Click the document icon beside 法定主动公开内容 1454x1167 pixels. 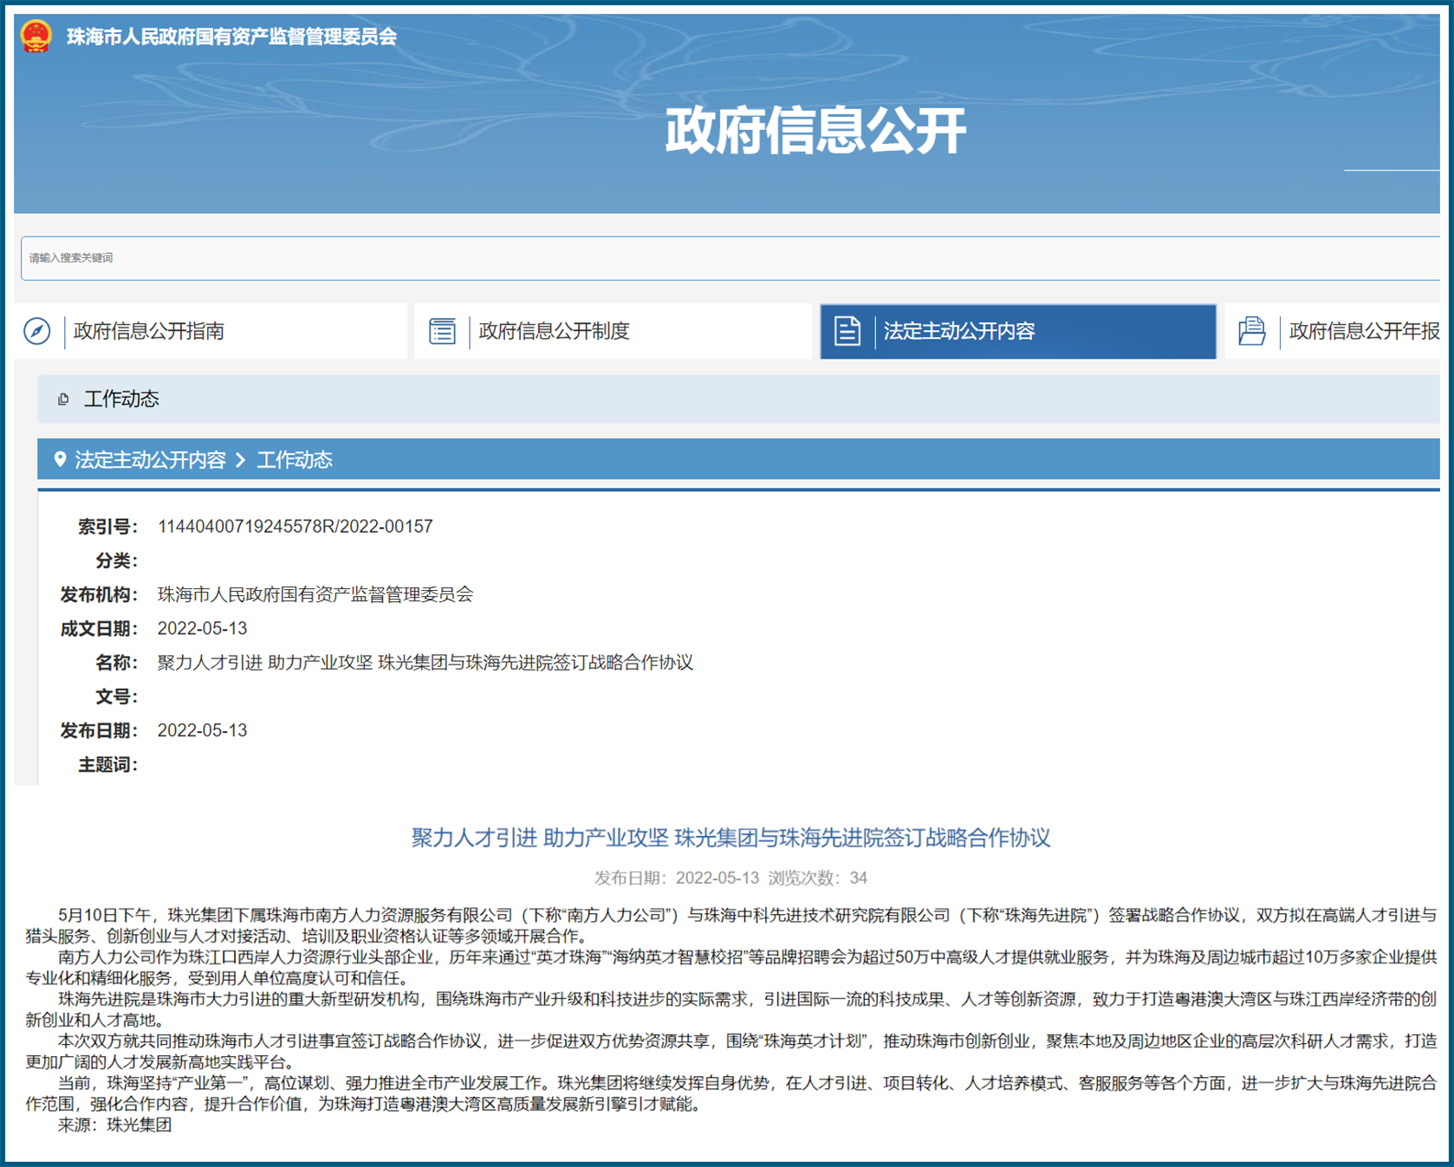tap(847, 331)
